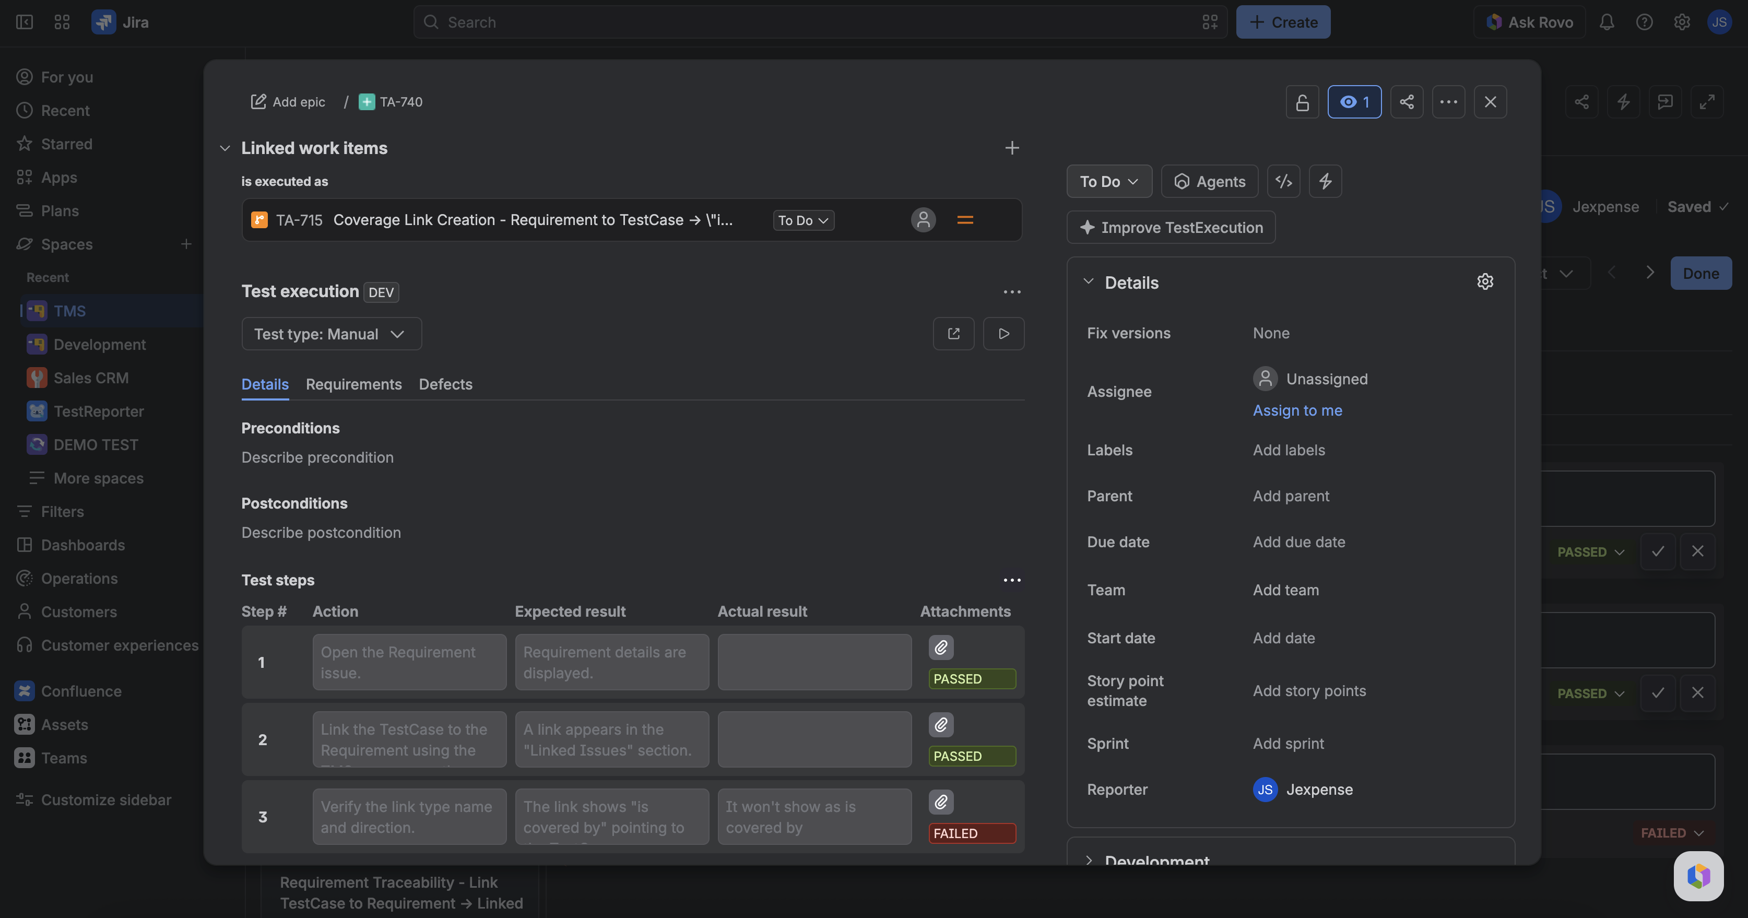Open the floating Rovo chat button
Viewport: 1748px width, 918px height.
[1698, 876]
